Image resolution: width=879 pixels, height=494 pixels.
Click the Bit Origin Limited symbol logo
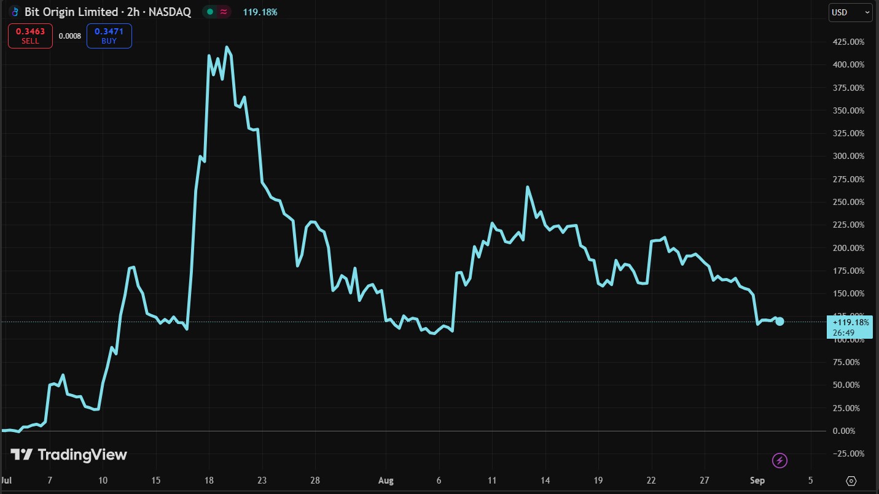(x=15, y=12)
